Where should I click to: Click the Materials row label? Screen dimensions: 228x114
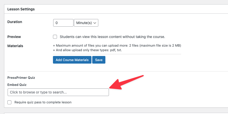click(x=15, y=46)
